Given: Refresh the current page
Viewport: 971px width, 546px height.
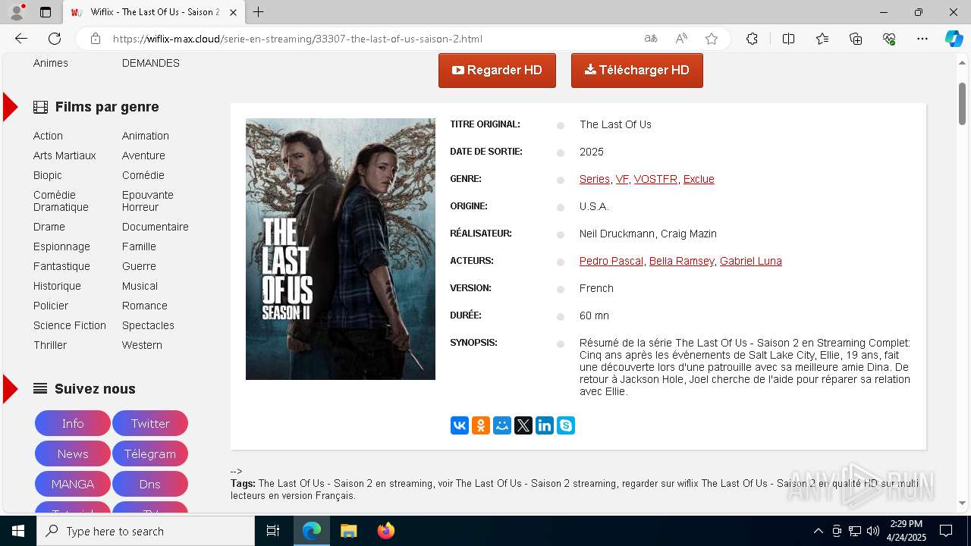Looking at the screenshot, I should coord(55,39).
